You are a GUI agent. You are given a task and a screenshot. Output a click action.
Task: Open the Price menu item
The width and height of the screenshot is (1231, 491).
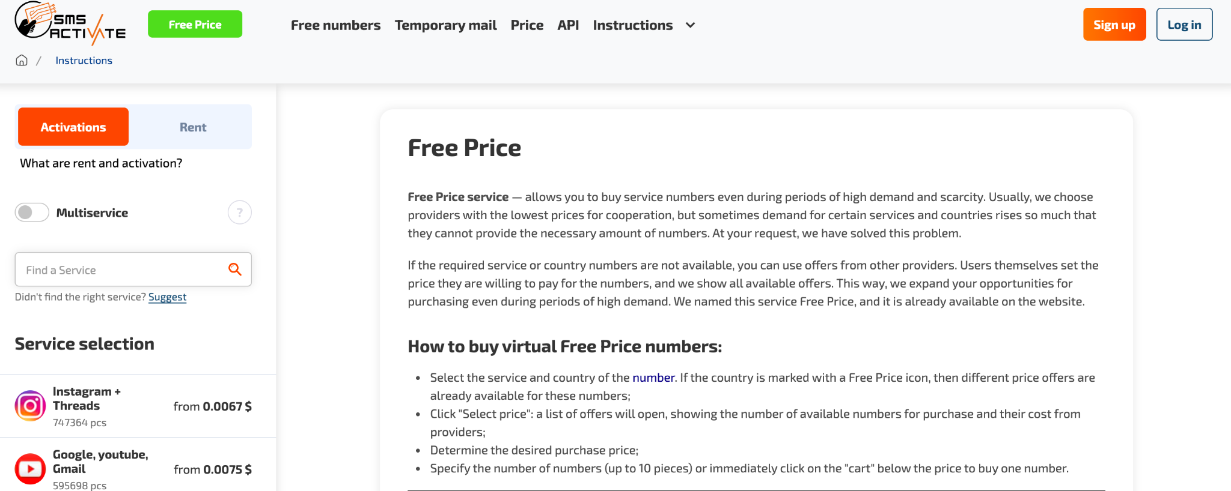pos(527,25)
